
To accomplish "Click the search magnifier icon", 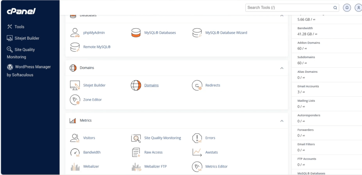I will point(335,8).
